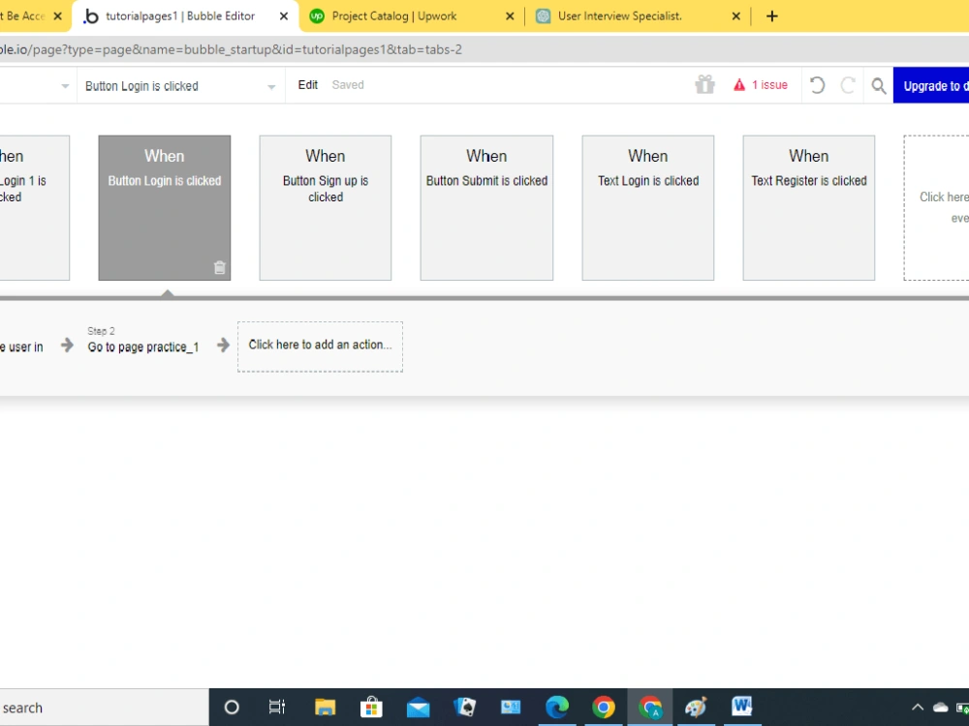The image size is (969, 726).
Task: Click the undo arrow icon
Action: 817,85
